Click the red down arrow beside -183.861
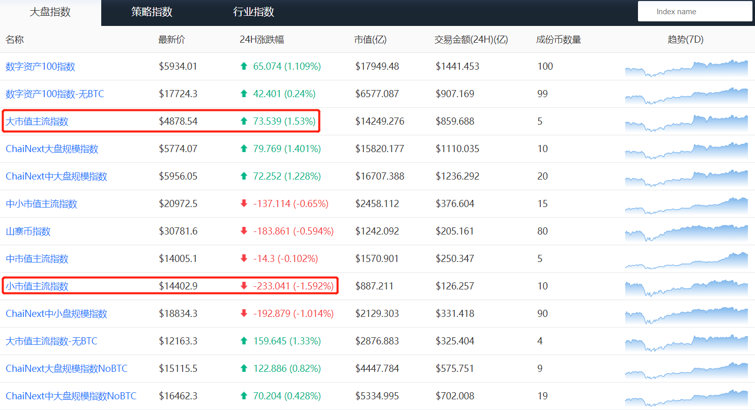This screenshot has height=410, width=755. [x=244, y=231]
